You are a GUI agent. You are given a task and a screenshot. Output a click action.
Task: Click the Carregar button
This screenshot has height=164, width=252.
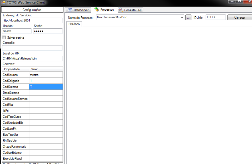[x=240, y=17]
